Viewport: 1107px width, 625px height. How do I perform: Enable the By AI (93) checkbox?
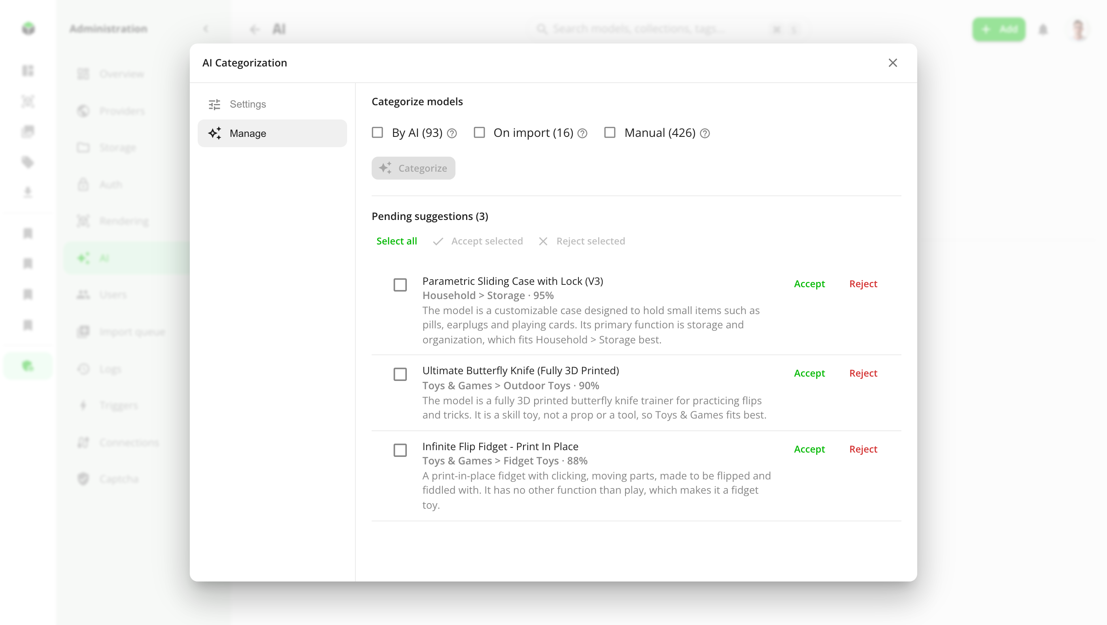(x=377, y=133)
